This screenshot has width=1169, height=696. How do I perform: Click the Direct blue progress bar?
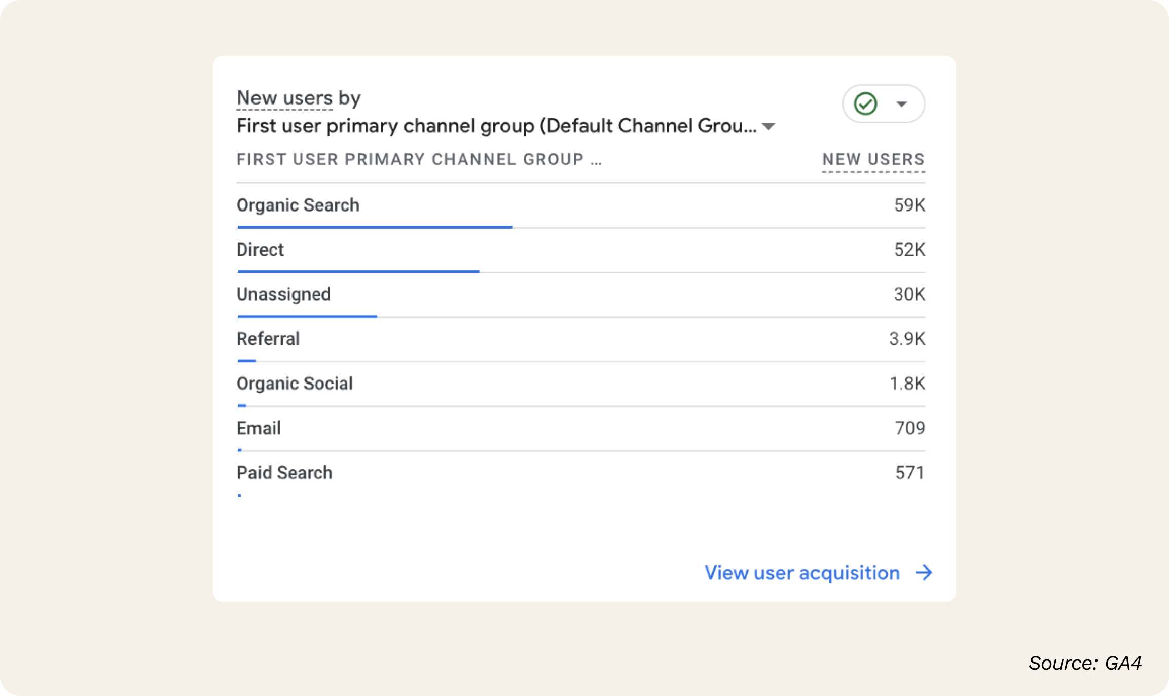tap(358, 271)
